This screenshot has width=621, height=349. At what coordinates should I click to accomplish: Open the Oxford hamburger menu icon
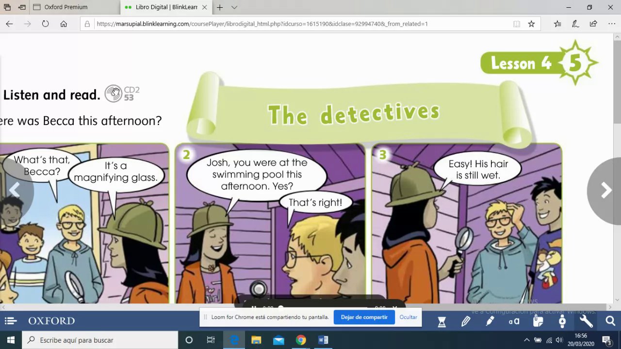(x=11, y=321)
